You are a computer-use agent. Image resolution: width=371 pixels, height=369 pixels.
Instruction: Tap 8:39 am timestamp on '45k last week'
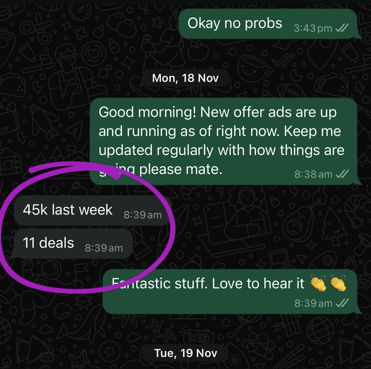[143, 215]
